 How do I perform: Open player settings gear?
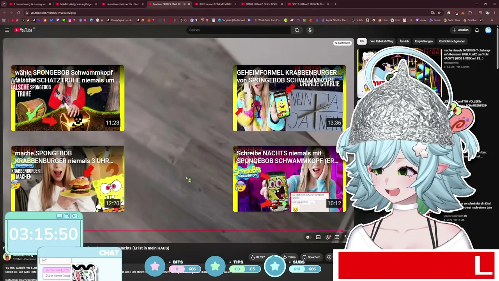(327, 237)
